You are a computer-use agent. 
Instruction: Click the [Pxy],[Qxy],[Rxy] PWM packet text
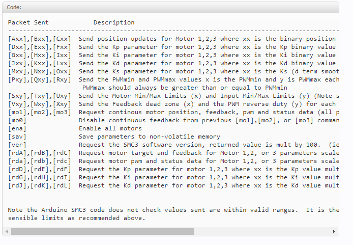[x=40, y=79]
